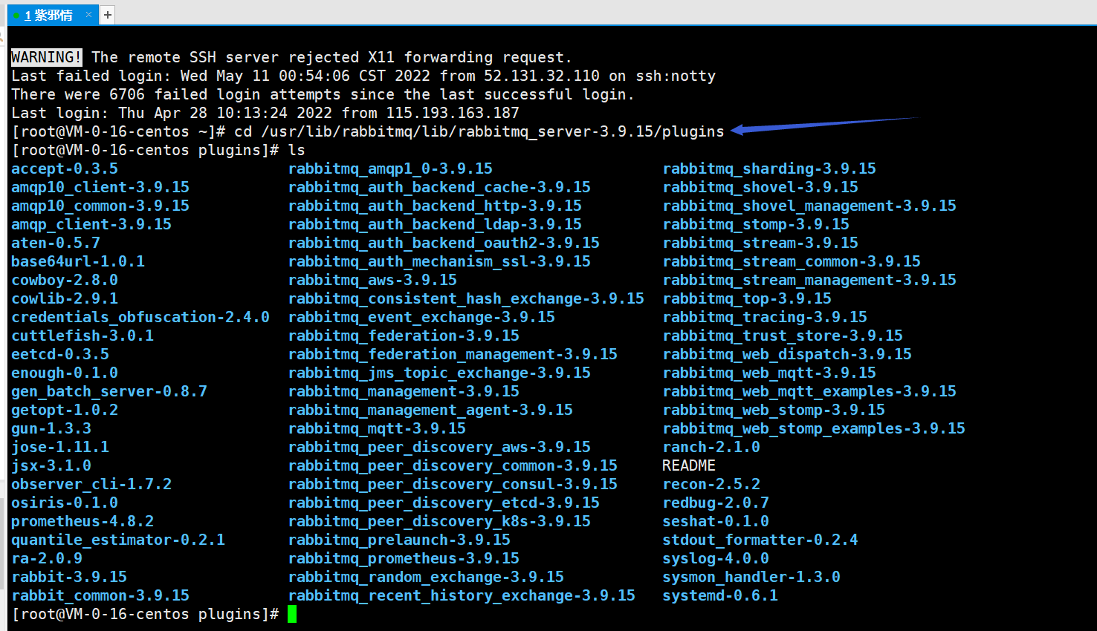Select prometheus-4.8.2 entry
This screenshot has height=631, width=1097.
pyautogui.click(x=82, y=521)
